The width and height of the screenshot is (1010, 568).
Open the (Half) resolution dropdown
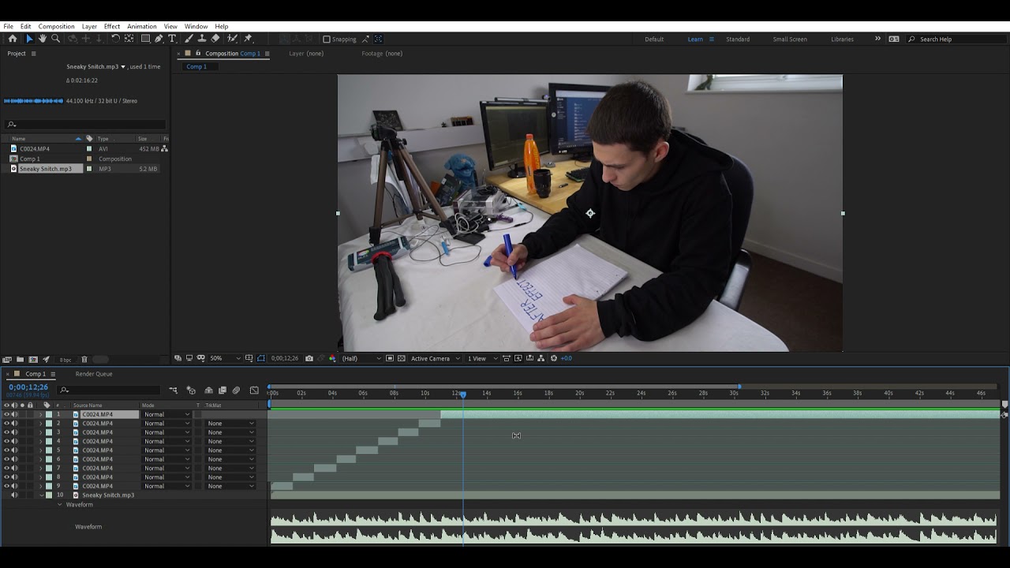coord(361,358)
